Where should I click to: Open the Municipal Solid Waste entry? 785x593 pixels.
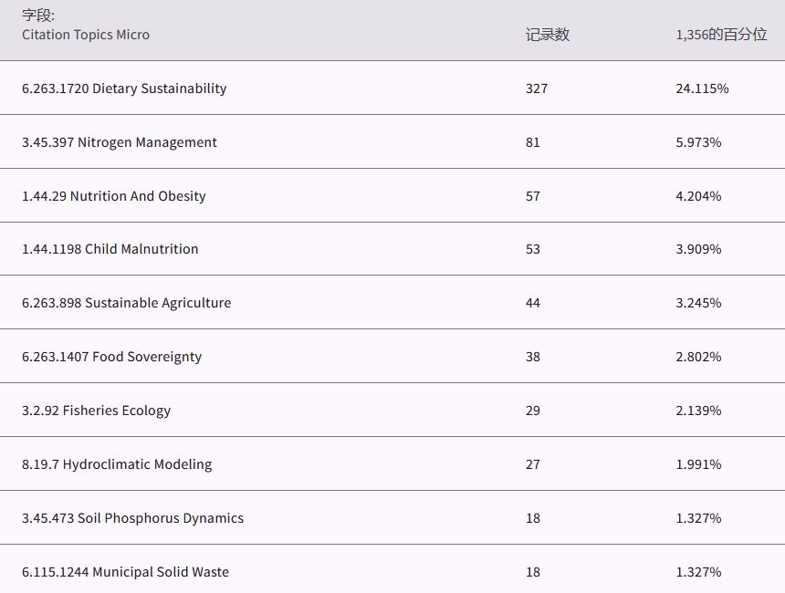point(125,572)
